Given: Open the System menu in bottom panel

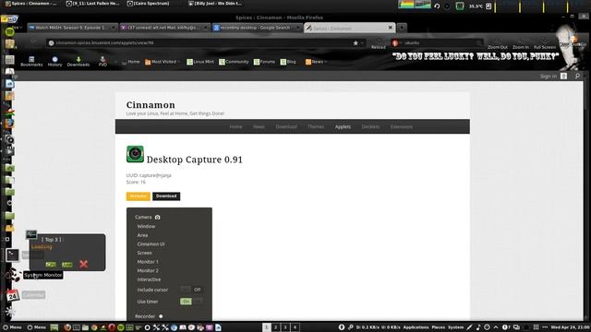Looking at the screenshot, I should [455, 327].
